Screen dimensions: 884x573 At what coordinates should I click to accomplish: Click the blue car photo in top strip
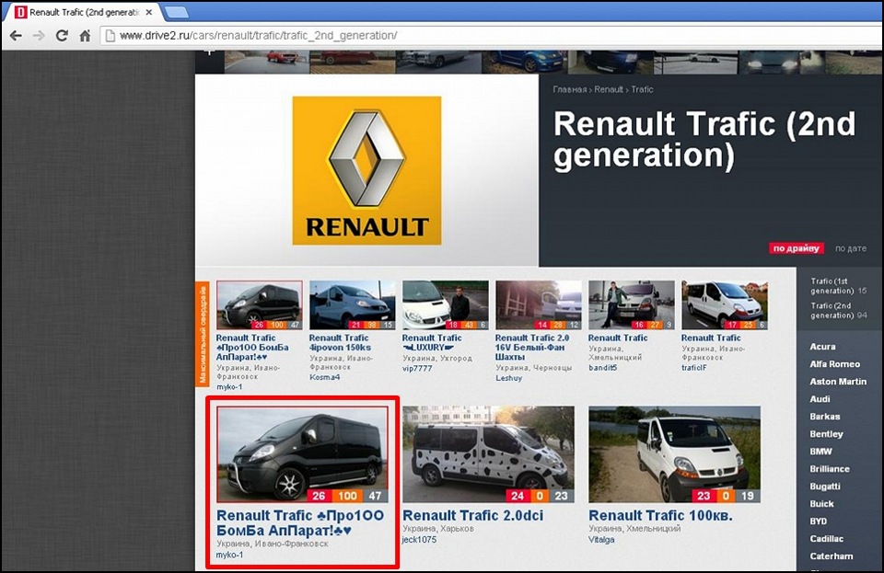tap(523, 62)
